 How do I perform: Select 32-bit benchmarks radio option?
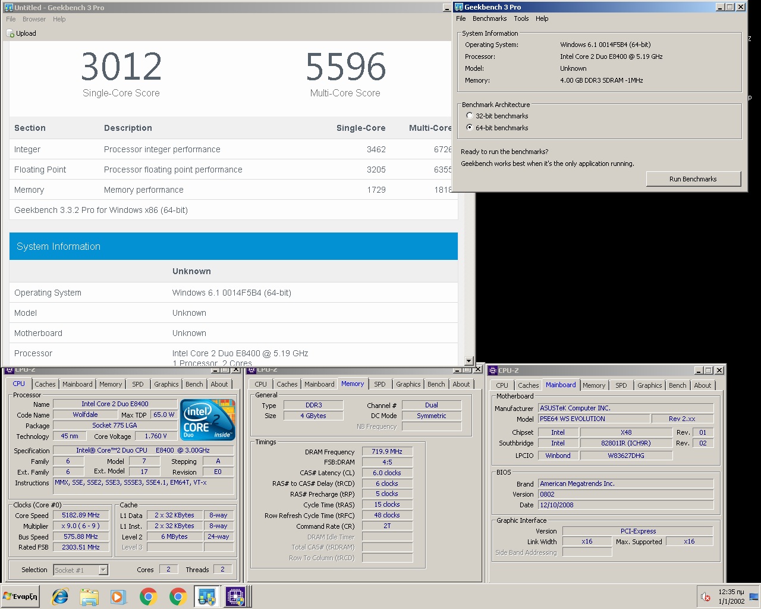470,116
